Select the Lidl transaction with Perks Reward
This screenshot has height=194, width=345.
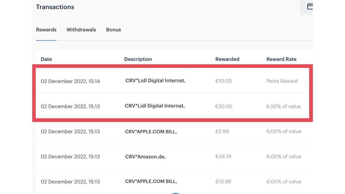click(155, 81)
